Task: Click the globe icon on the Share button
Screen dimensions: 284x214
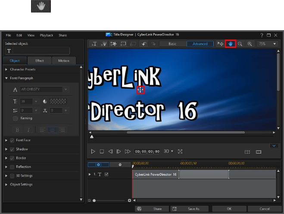Action: click(x=139, y=209)
